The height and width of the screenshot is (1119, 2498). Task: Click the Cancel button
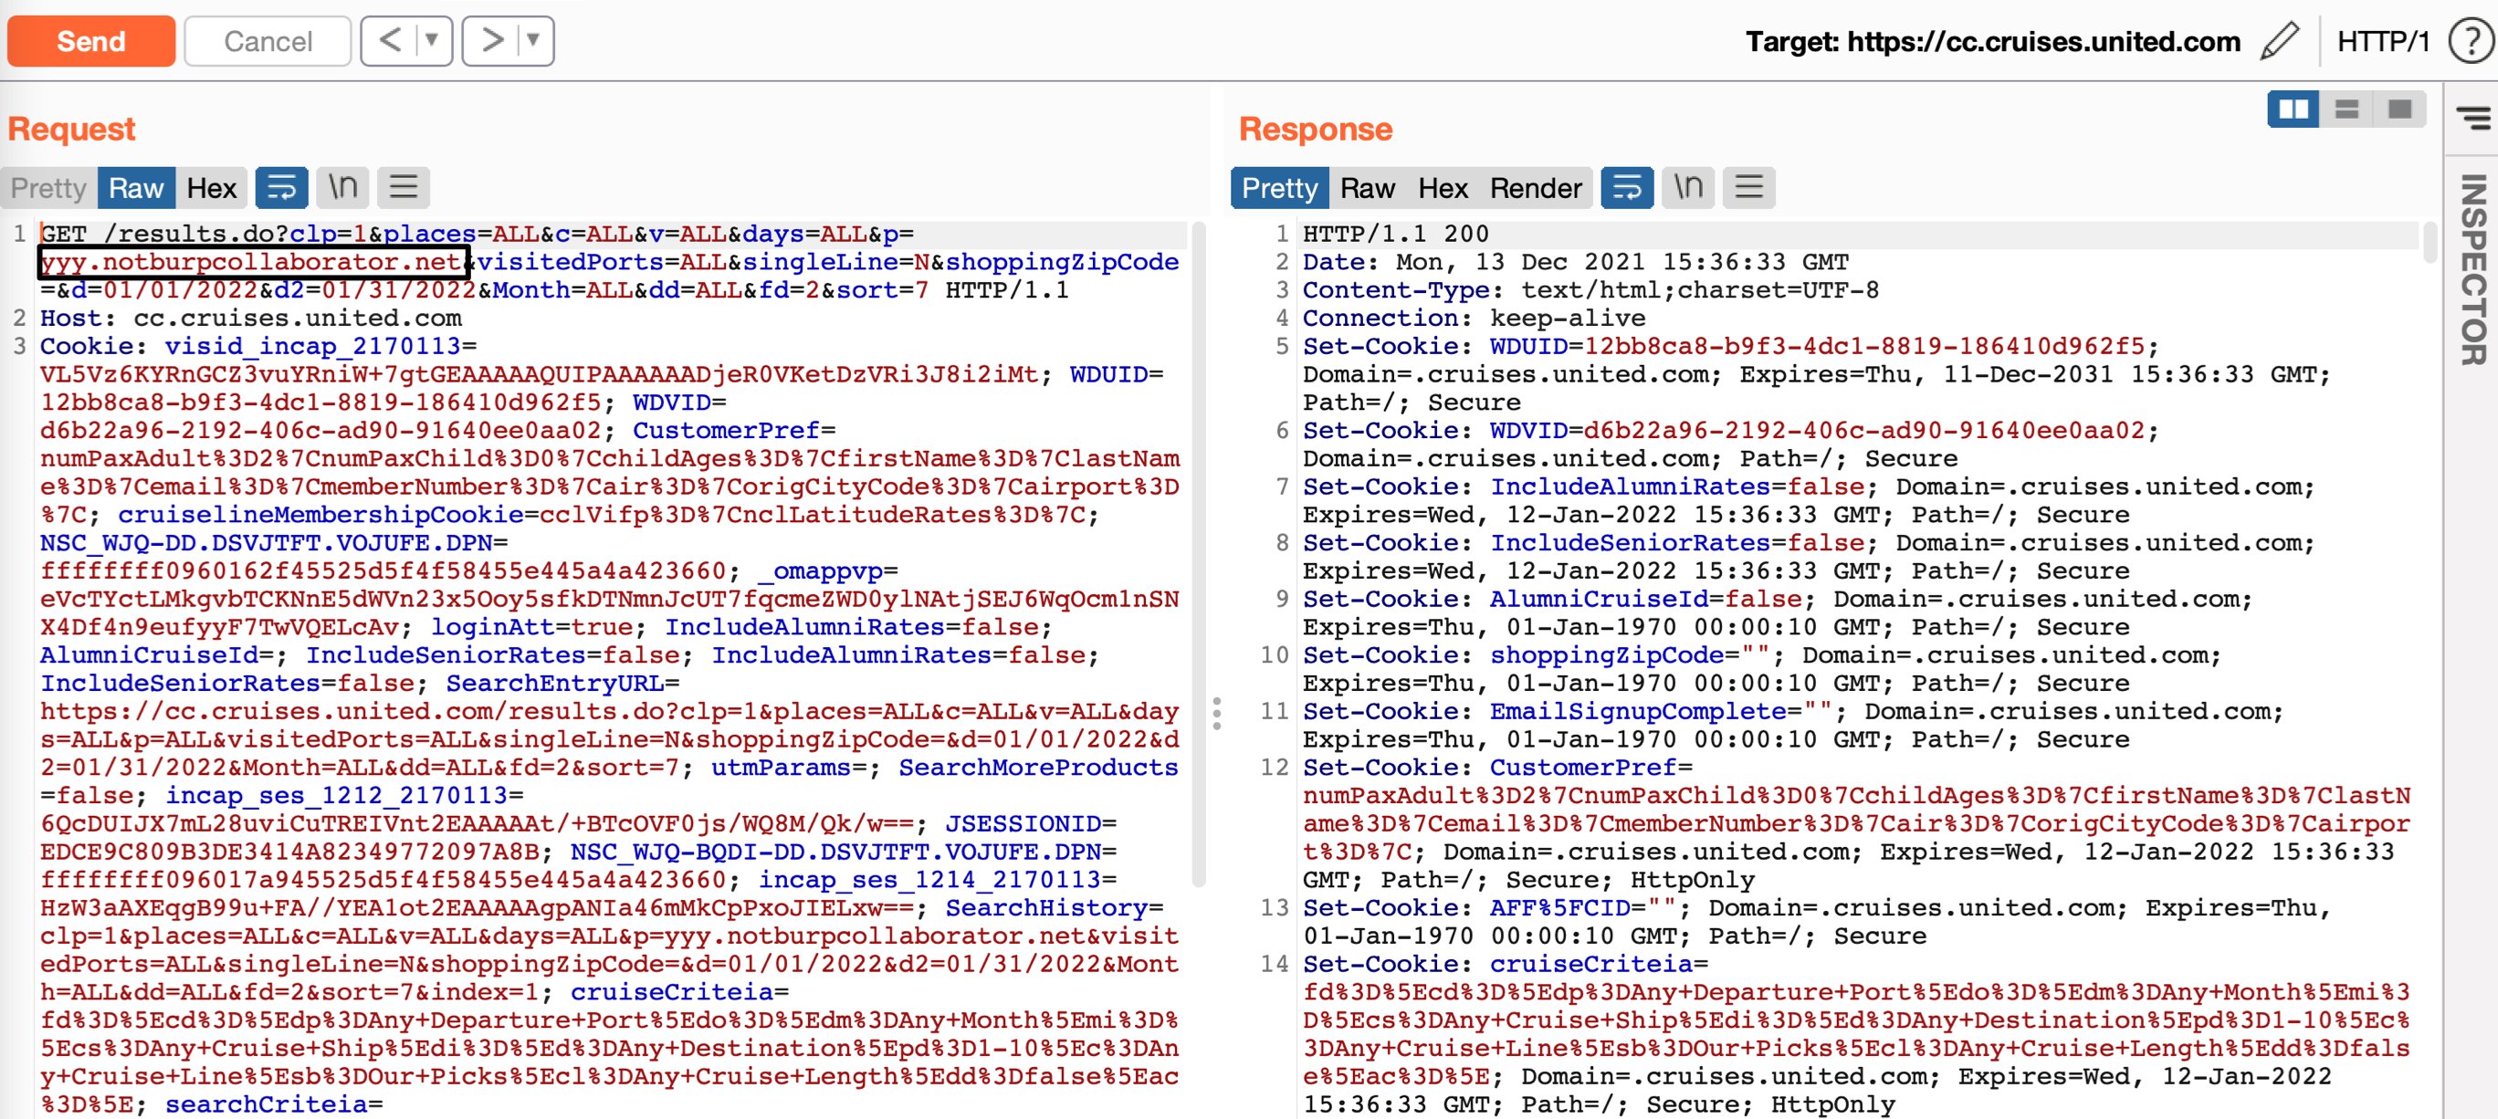click(x=266, y=41)
